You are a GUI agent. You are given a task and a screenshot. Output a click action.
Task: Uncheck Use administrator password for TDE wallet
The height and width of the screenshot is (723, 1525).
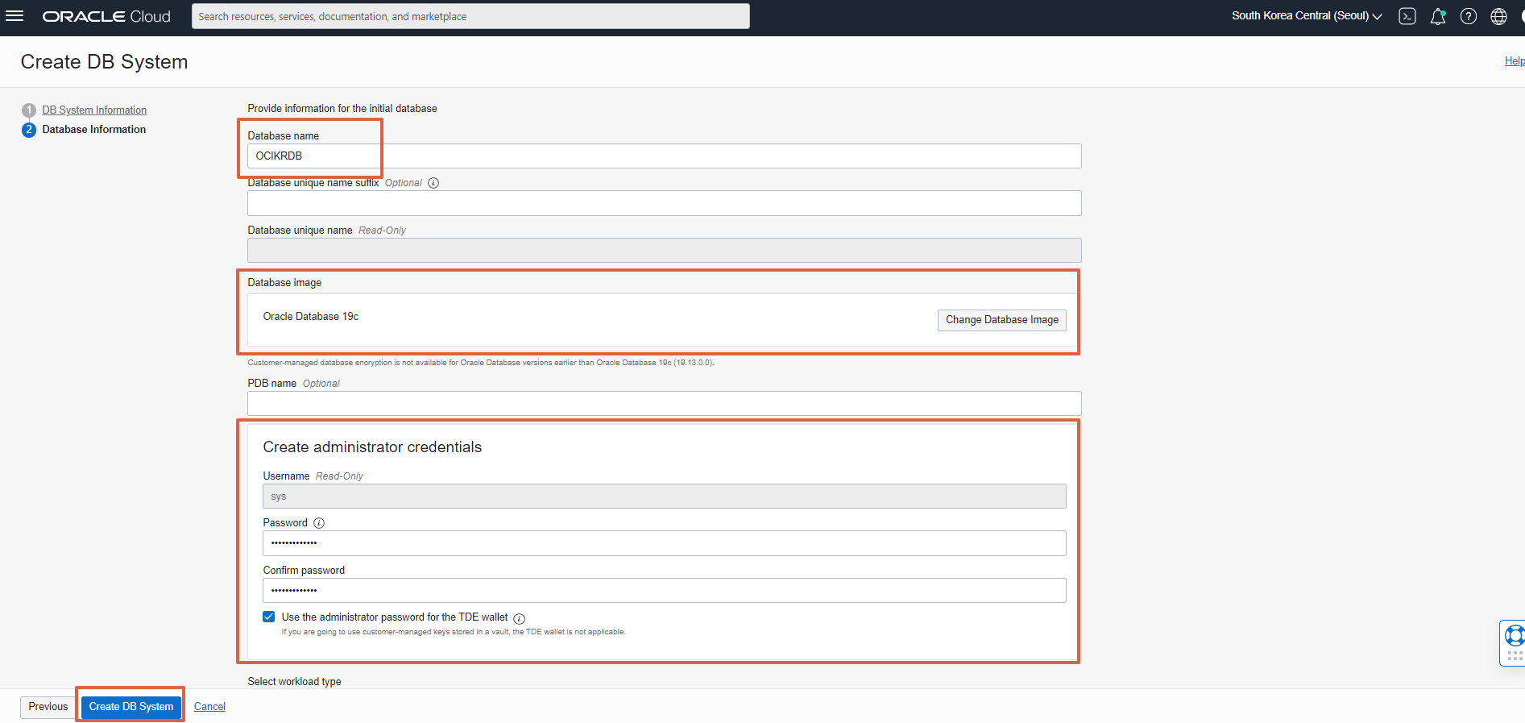[x=269, y=617]
